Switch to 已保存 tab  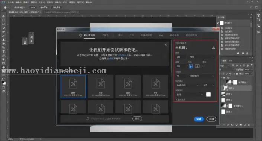(x=105, y=35)
